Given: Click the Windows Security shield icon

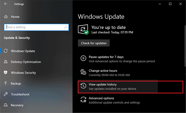Looking at the screenshot, I should tap(6, 72).
